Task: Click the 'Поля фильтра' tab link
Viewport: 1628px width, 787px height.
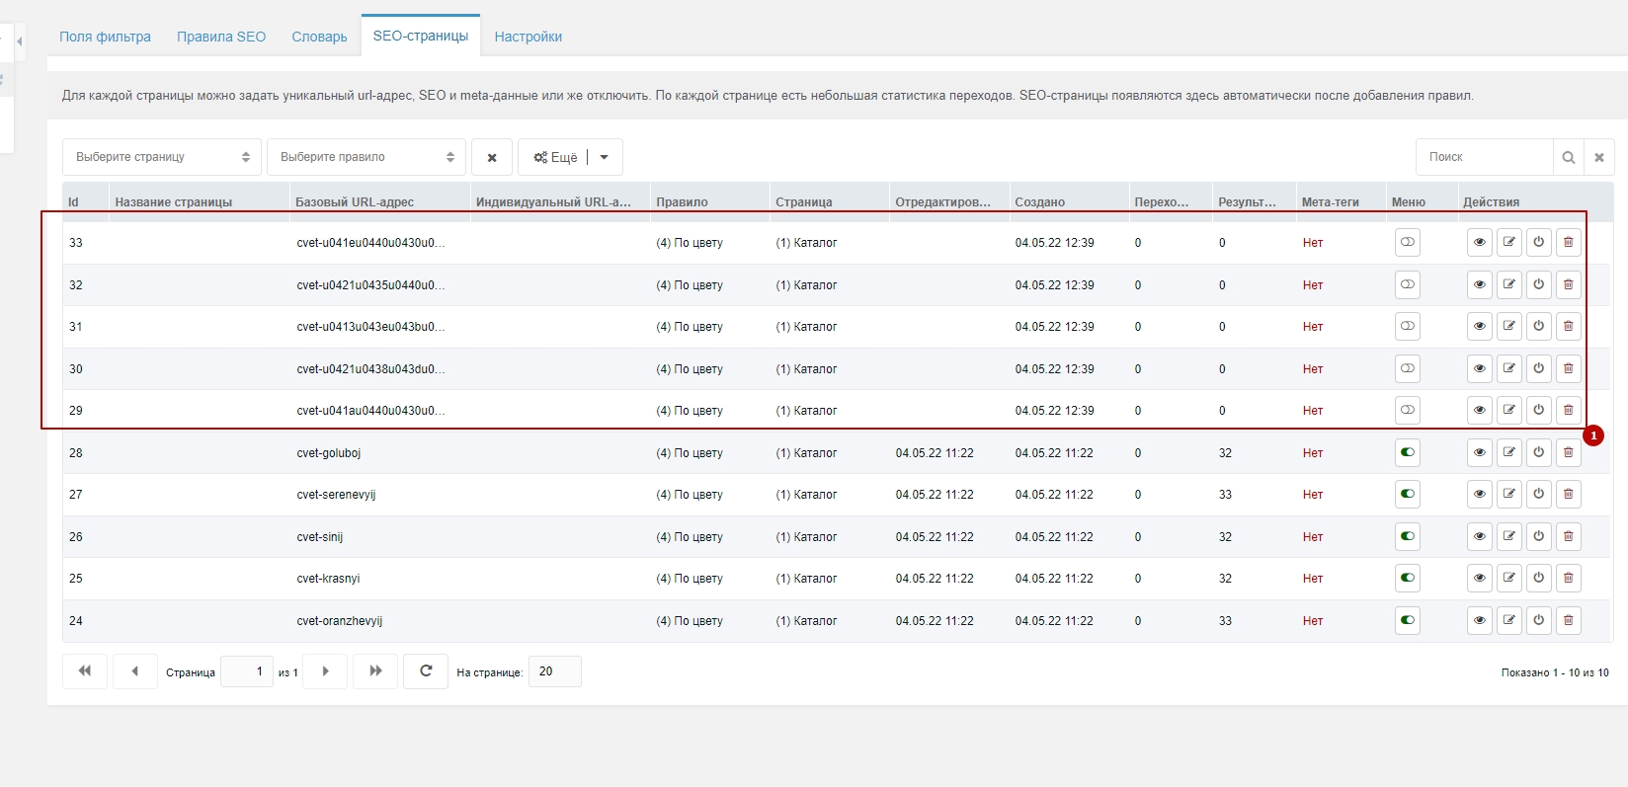Action: tap(105, 37)
